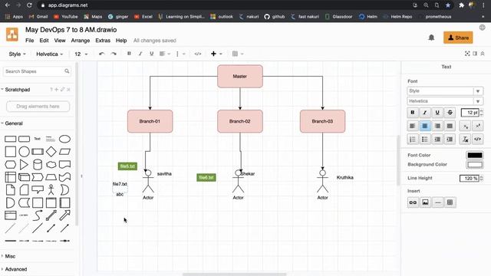
Task: Toggle bold in the Text panel
Action: point(413,113)
